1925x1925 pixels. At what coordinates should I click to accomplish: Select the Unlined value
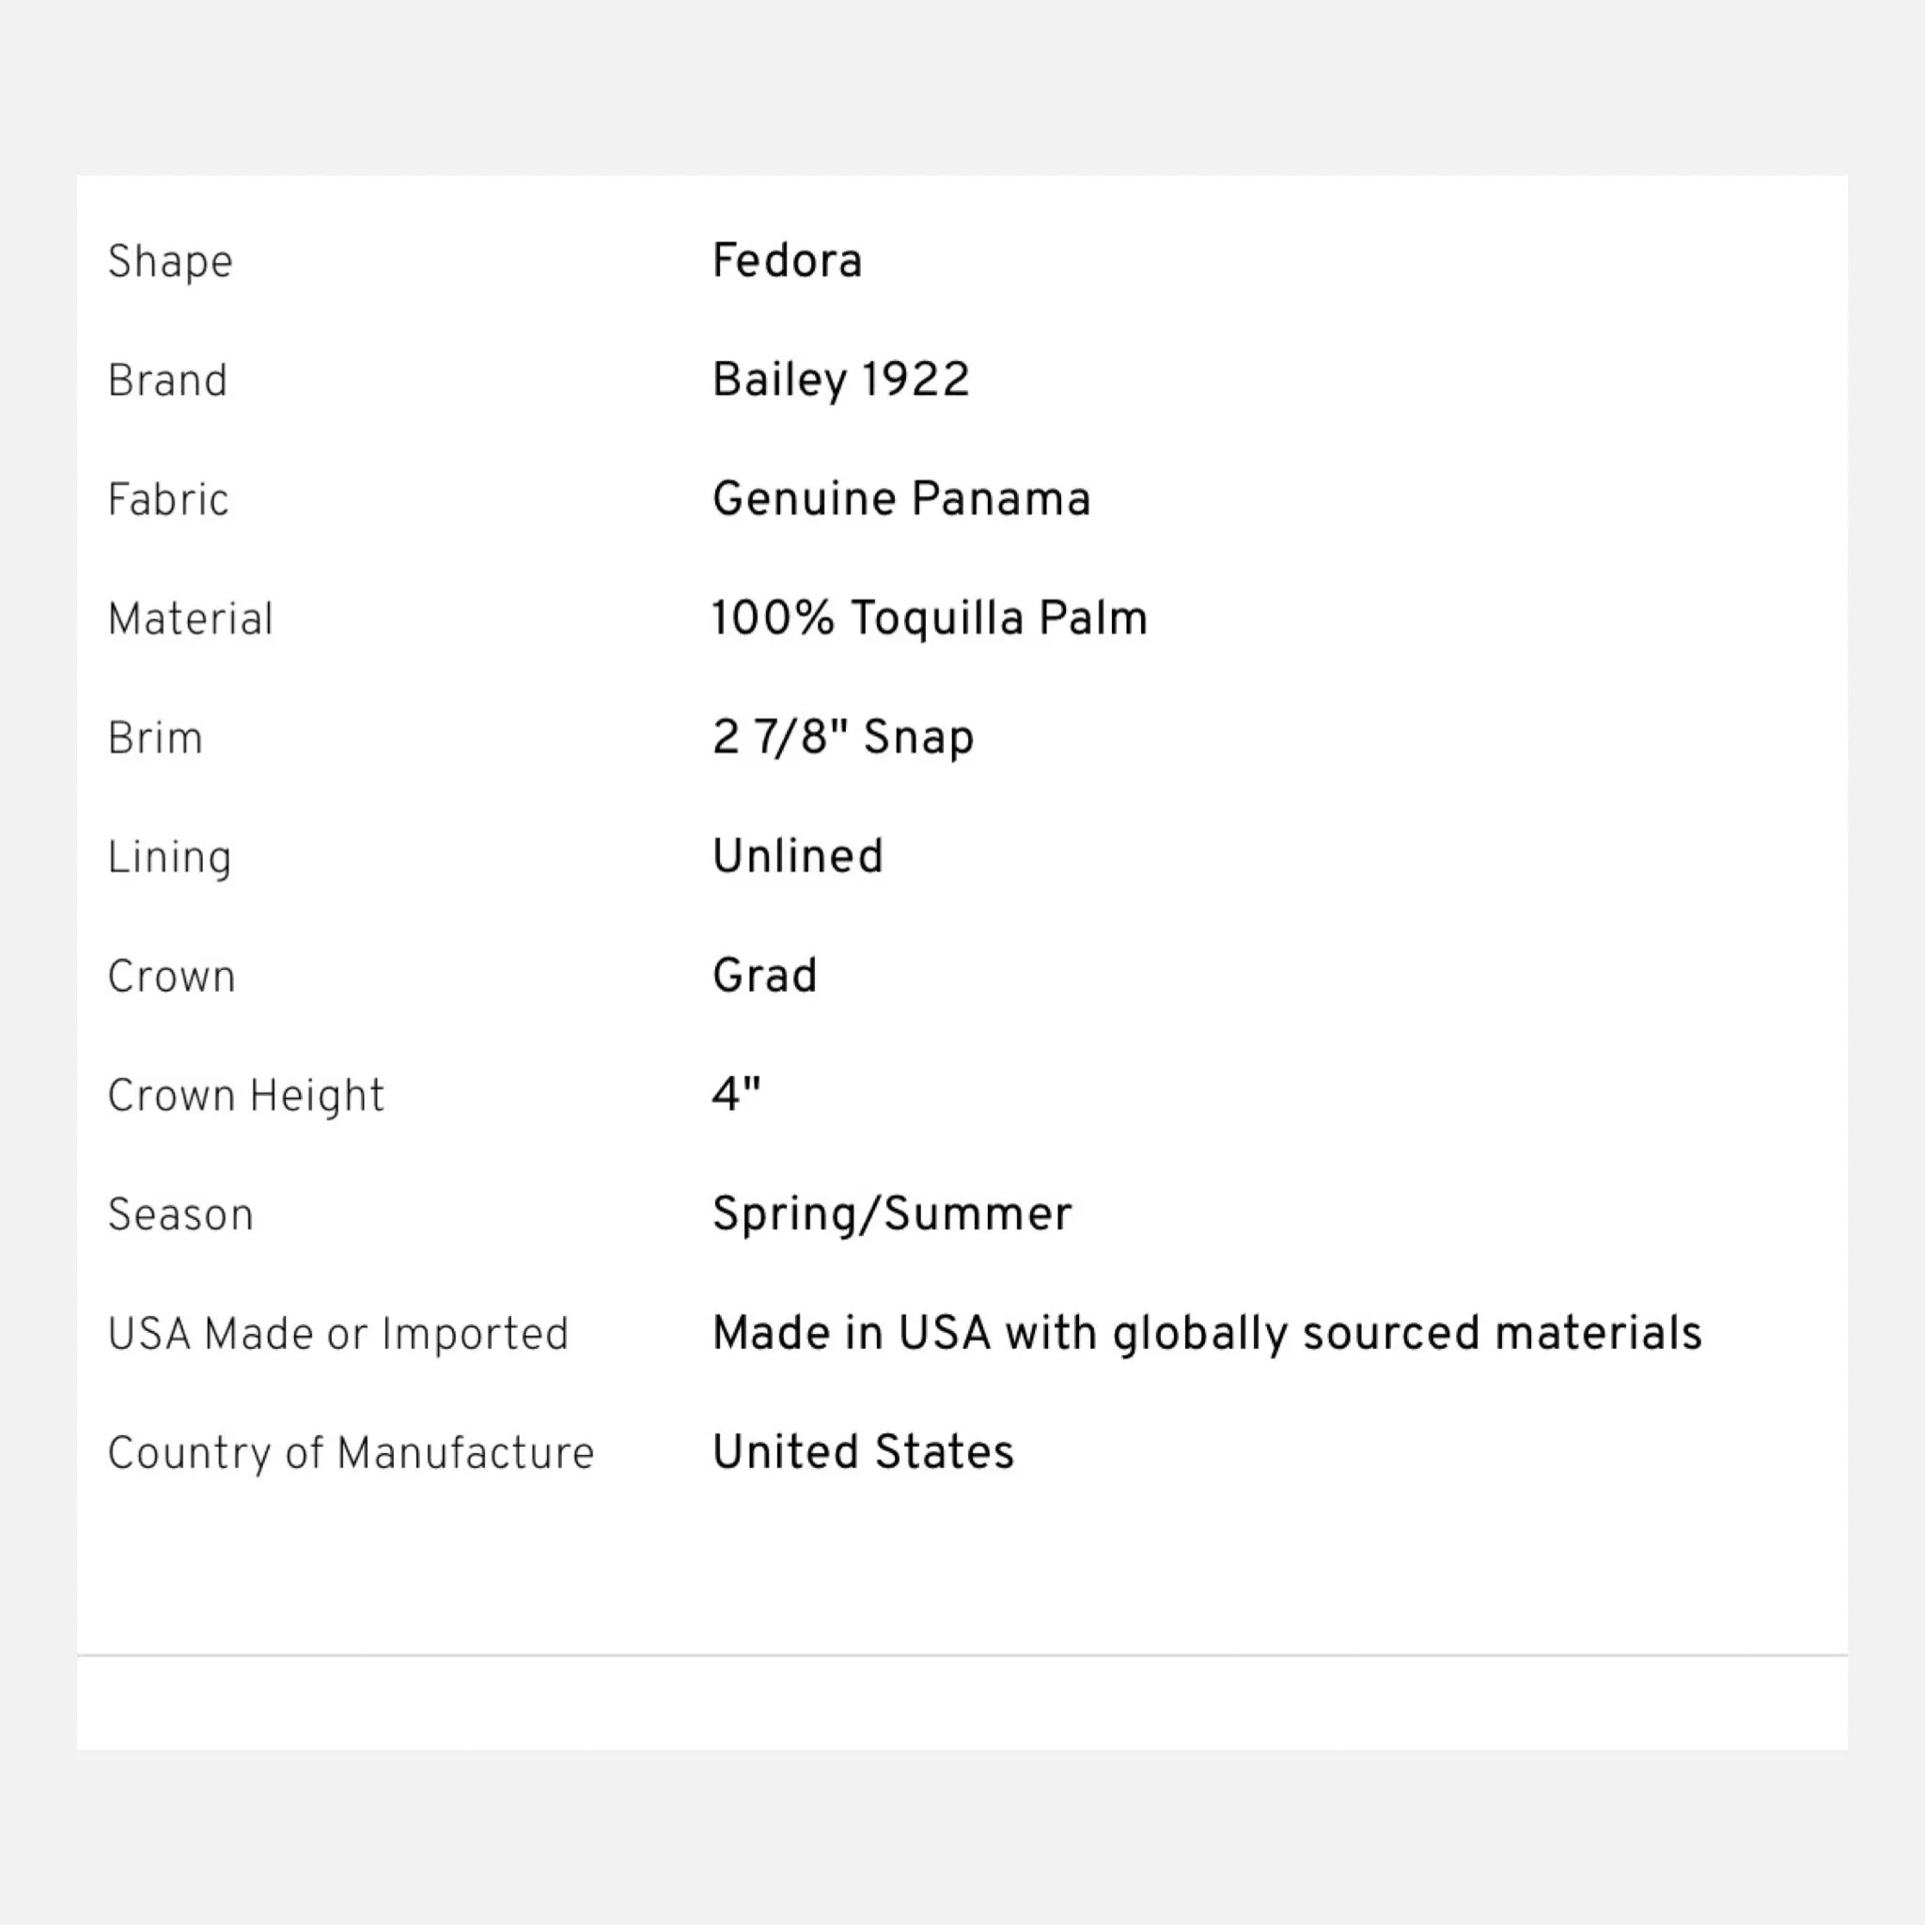tap(798, 857)
